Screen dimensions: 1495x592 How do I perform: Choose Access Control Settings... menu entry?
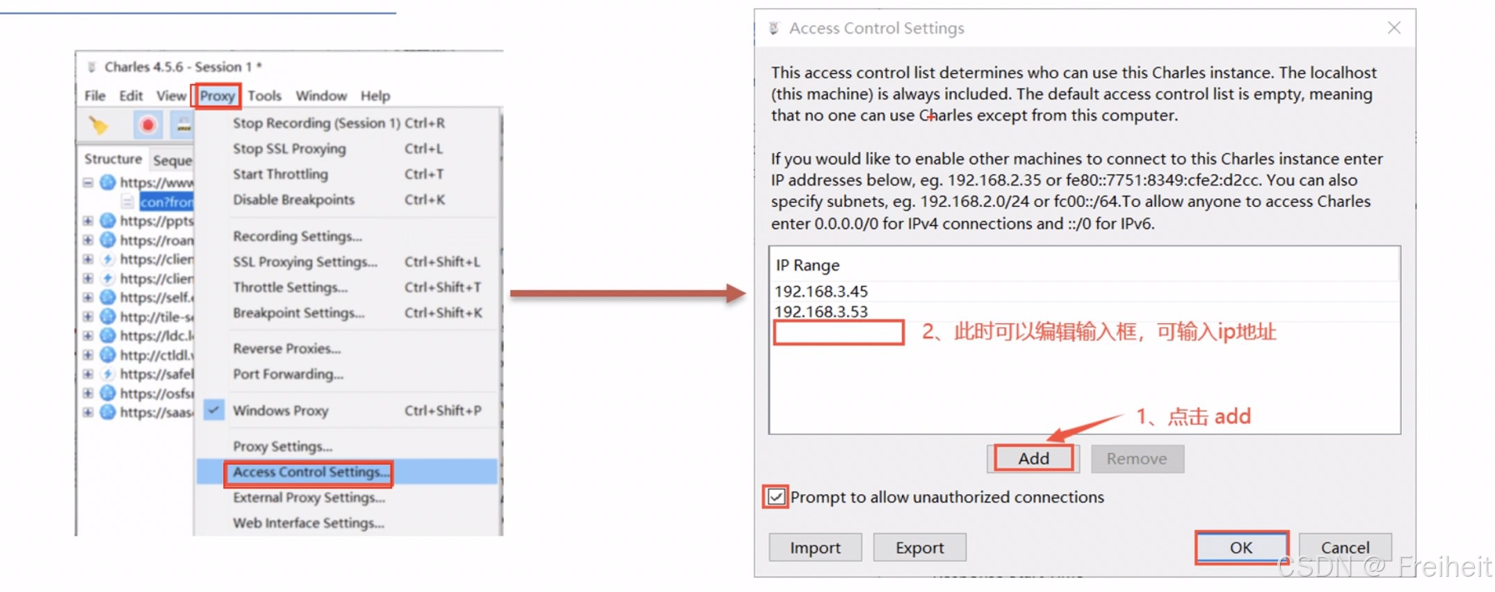point(348,472)
